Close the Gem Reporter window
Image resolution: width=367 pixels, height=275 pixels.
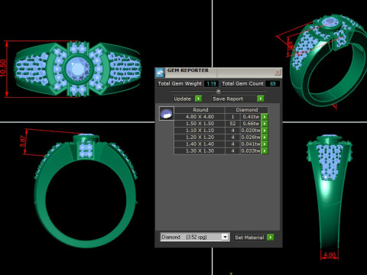click(x=278, y=73)
